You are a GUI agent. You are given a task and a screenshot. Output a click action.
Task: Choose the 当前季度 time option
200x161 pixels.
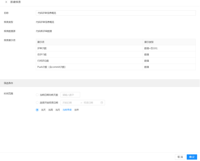(67, 110)
